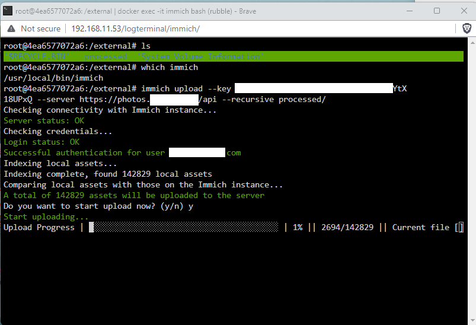Click 'A total of 142829 assets will be uploaded' line

click(134, 195)
